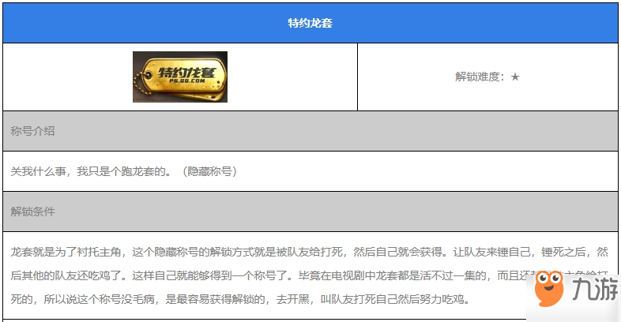
Task: Click the 关我什么事 description line
Action: click(124, 171)
